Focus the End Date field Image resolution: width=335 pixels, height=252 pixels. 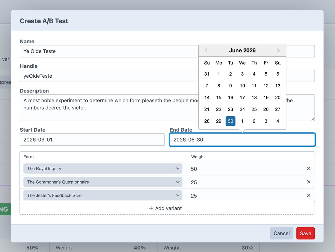click(x=242, y=140)
